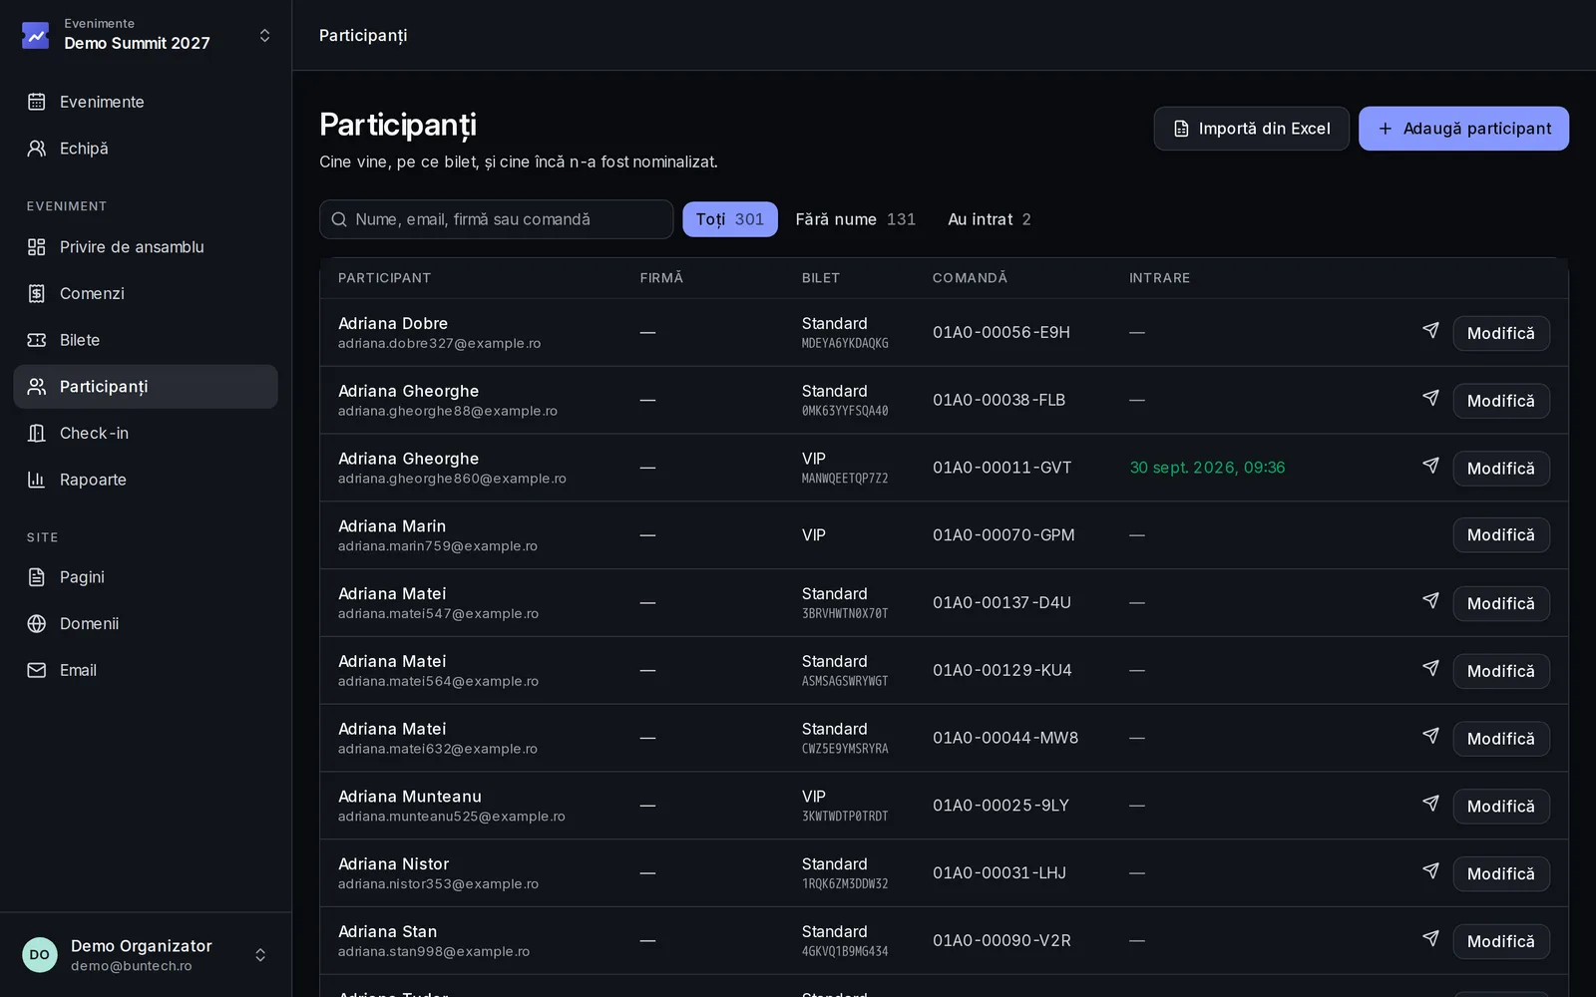Focus the participant search field
This screenshot has height=997, width=1596.
pos(497,219)
